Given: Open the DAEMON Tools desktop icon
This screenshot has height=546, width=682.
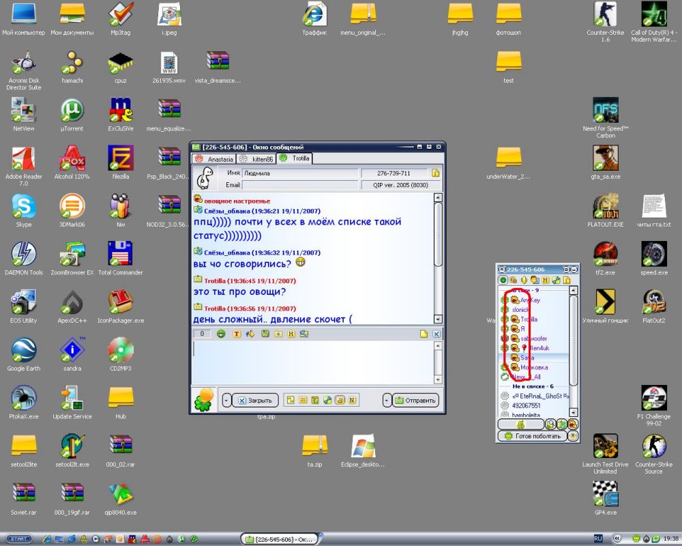Looking at the screenshot, I should point(23,258).
